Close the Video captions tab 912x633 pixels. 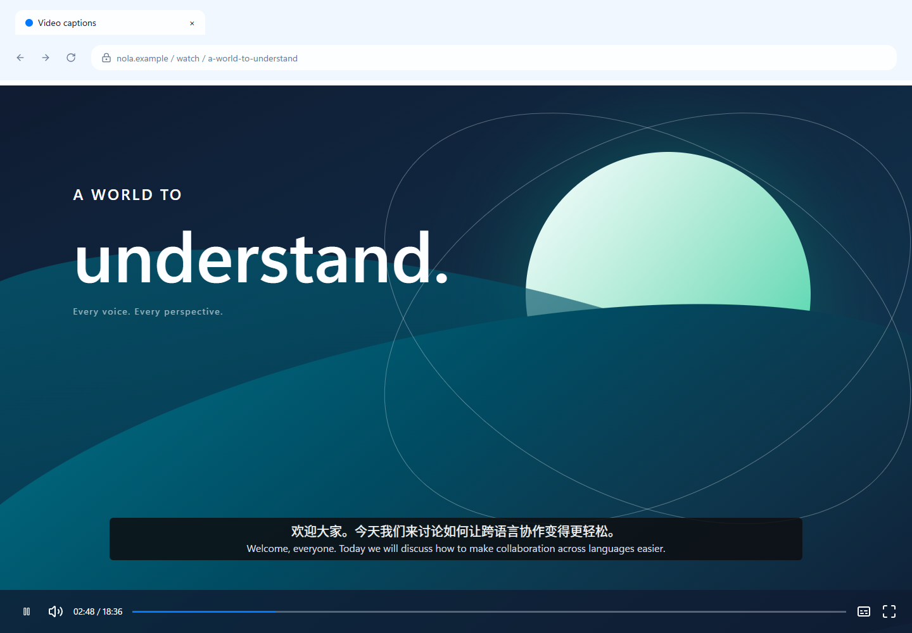pyautogui.click(x=192, y=23)
